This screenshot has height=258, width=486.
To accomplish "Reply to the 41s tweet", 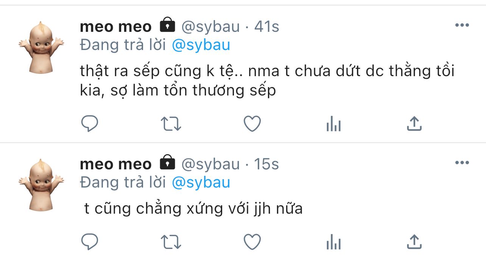I will (x=90, y=124).
